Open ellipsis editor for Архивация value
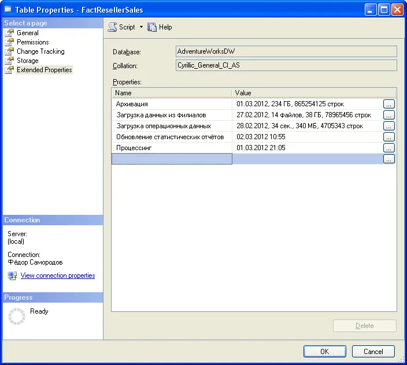 389,104
